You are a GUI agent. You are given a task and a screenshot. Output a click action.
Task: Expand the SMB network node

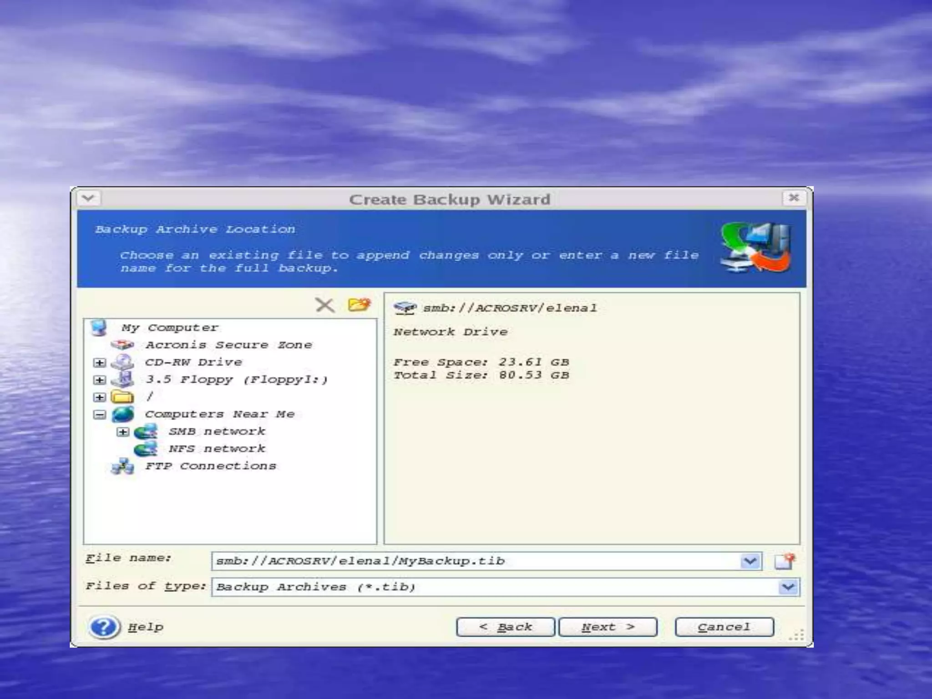(123, 432)
